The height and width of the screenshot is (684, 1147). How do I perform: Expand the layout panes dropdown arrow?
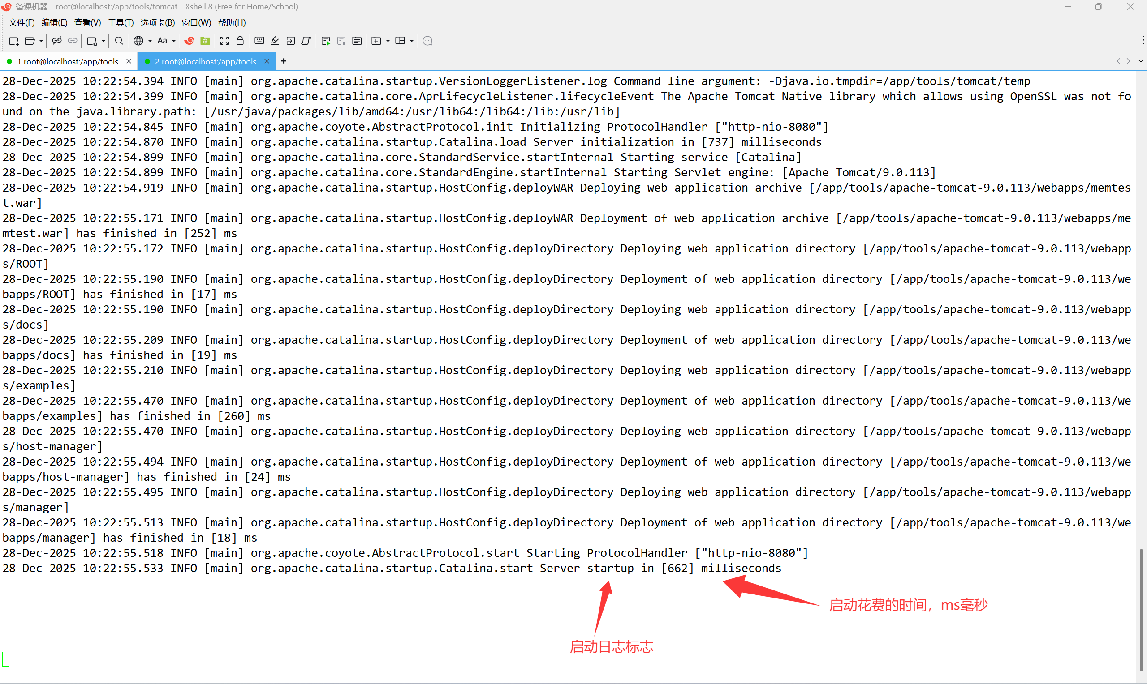411,41
